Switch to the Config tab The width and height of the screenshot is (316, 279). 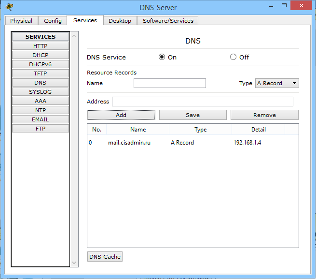click(53, 21)
